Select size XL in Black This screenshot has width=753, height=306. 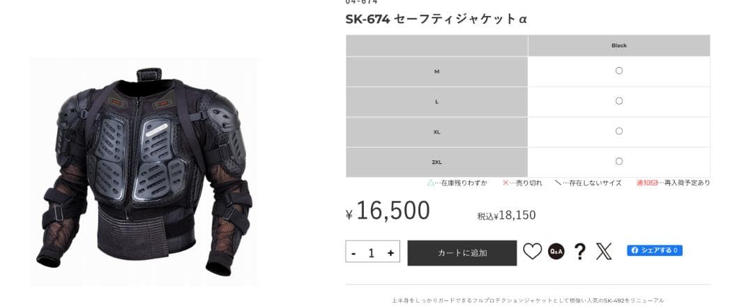(619, 131)
